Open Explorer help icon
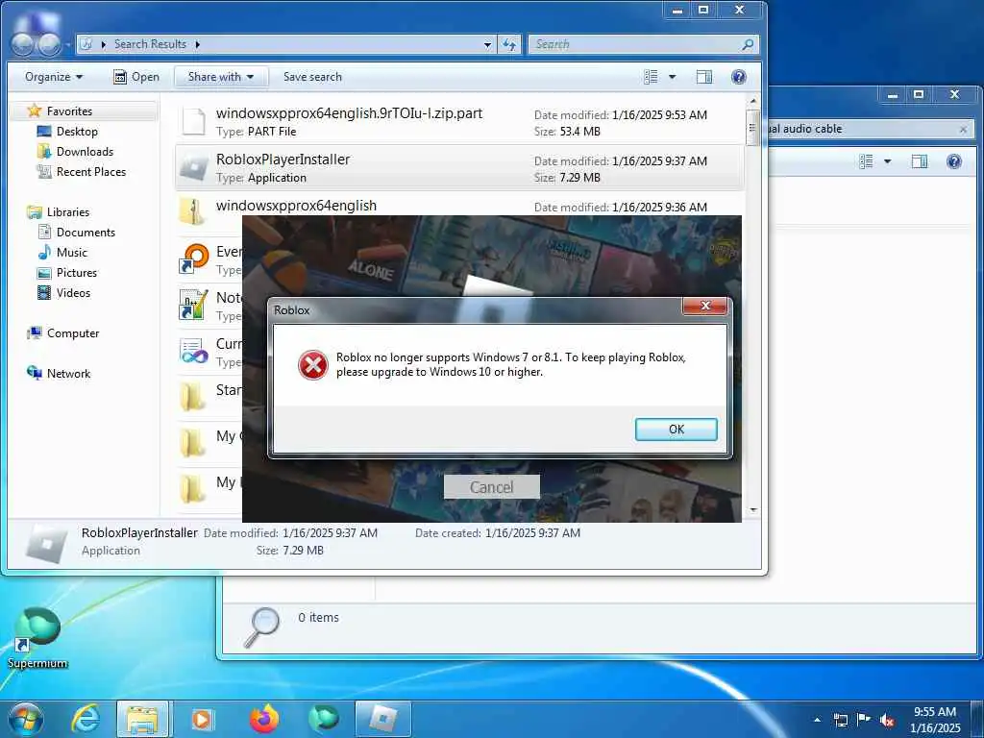The image size is (984, 738). tap(739, 77)
